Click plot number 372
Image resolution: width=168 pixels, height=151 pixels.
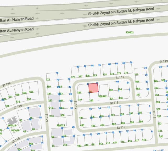point(119,73)
